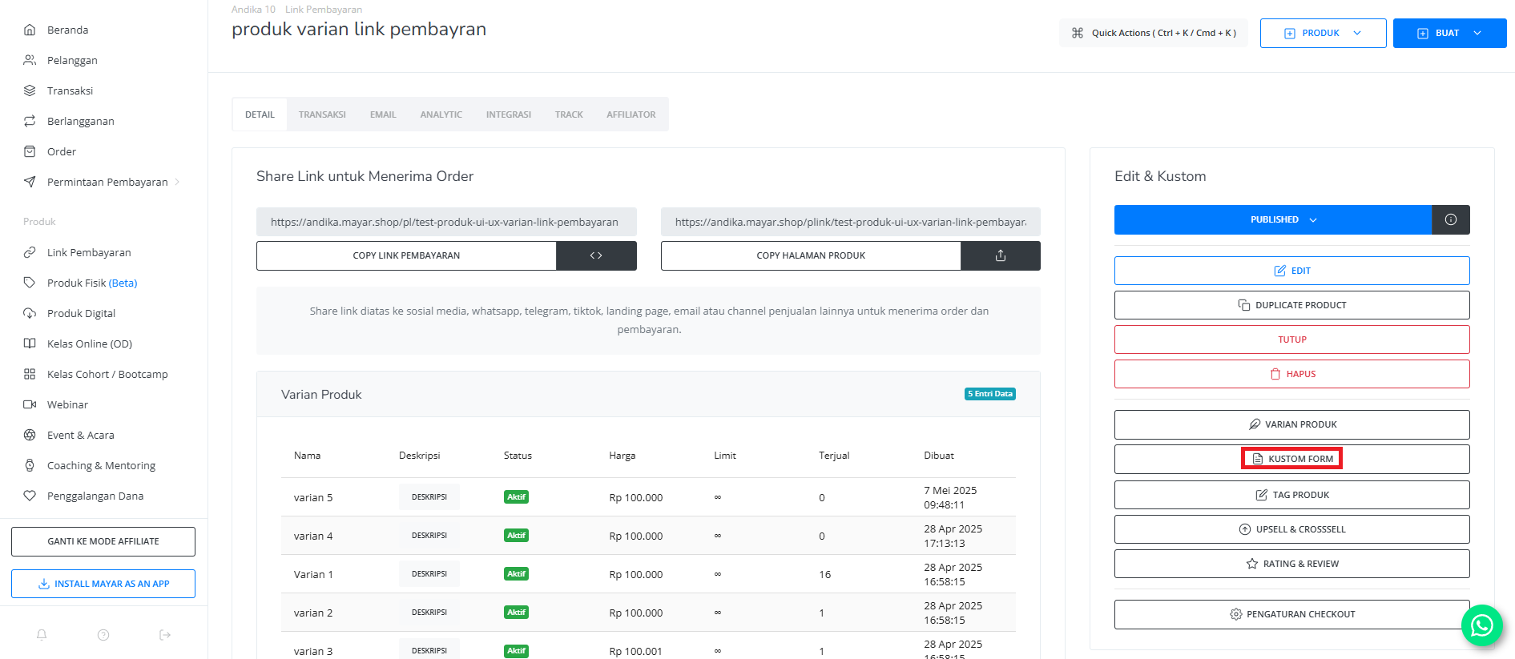Click the EDIT button
The height and width of the screenshot is (659, 1515).
[x=1292, y=271]
